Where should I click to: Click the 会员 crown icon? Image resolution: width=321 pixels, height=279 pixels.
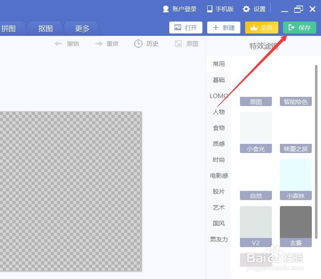[x=253, y=28]
